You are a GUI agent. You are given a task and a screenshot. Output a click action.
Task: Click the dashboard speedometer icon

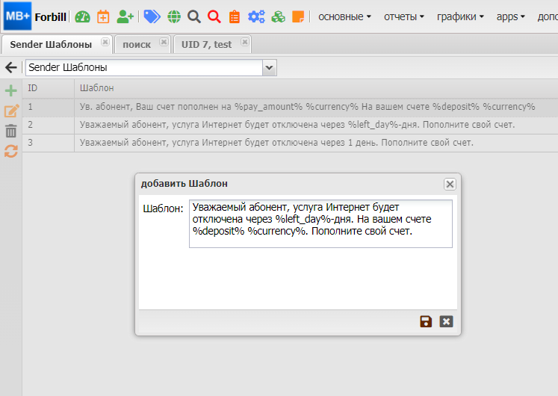tap(82, 16)
